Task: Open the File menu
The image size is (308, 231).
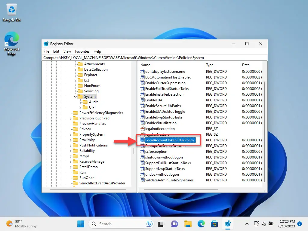Action: pos(46,51)
